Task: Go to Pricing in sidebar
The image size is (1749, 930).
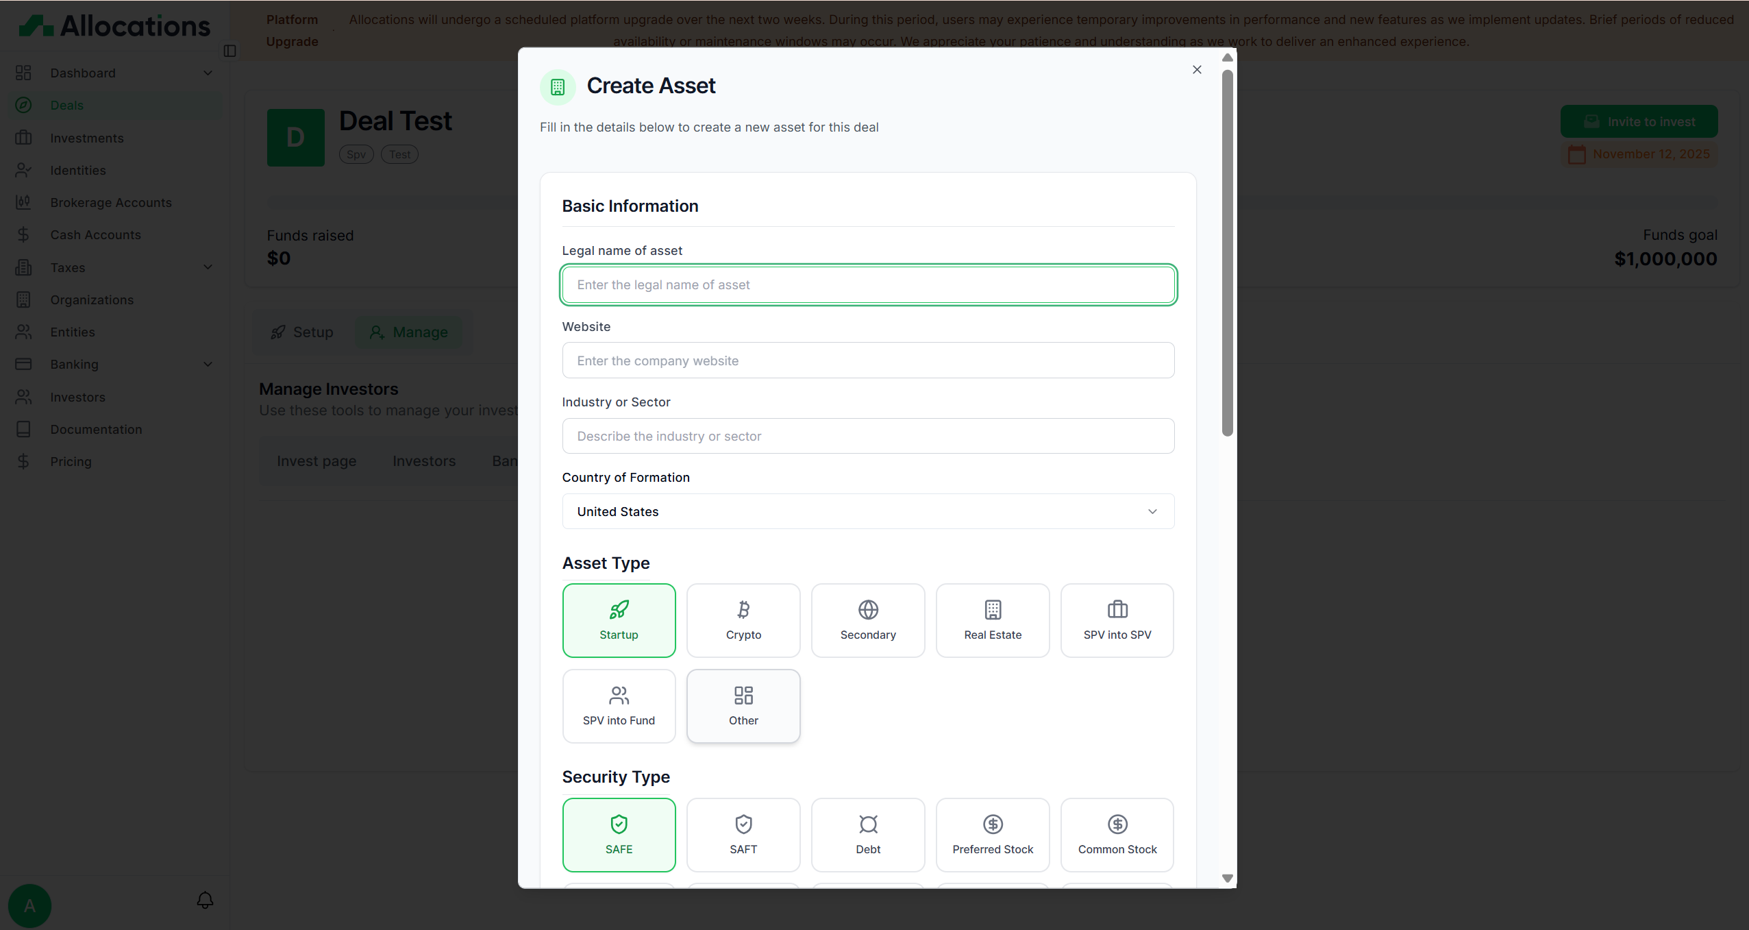Action: pos(71,461)
